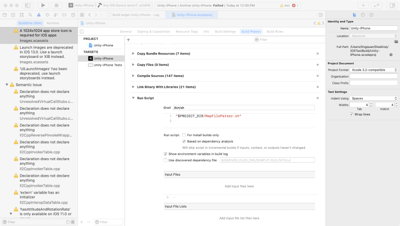Expand Copy Files phase

tap(133, 65)
